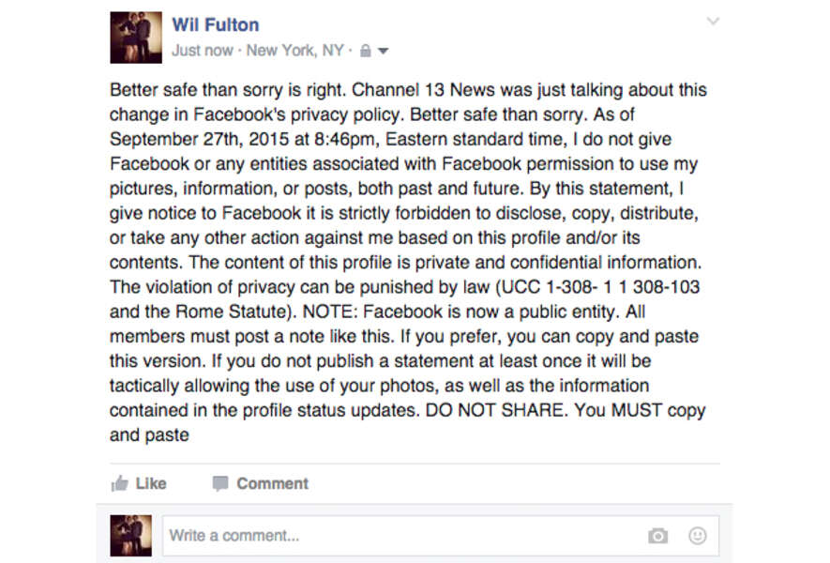830x563 pixels.
Task: Click the camera icon in the comment box
Action: (x=657, y=535)
